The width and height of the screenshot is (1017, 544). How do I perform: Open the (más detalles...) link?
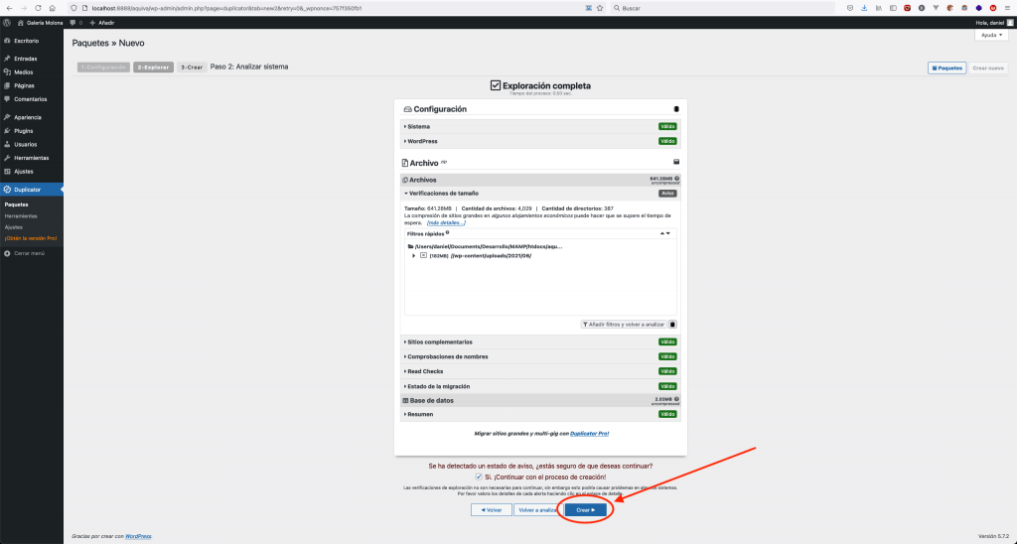pos(446,222)
